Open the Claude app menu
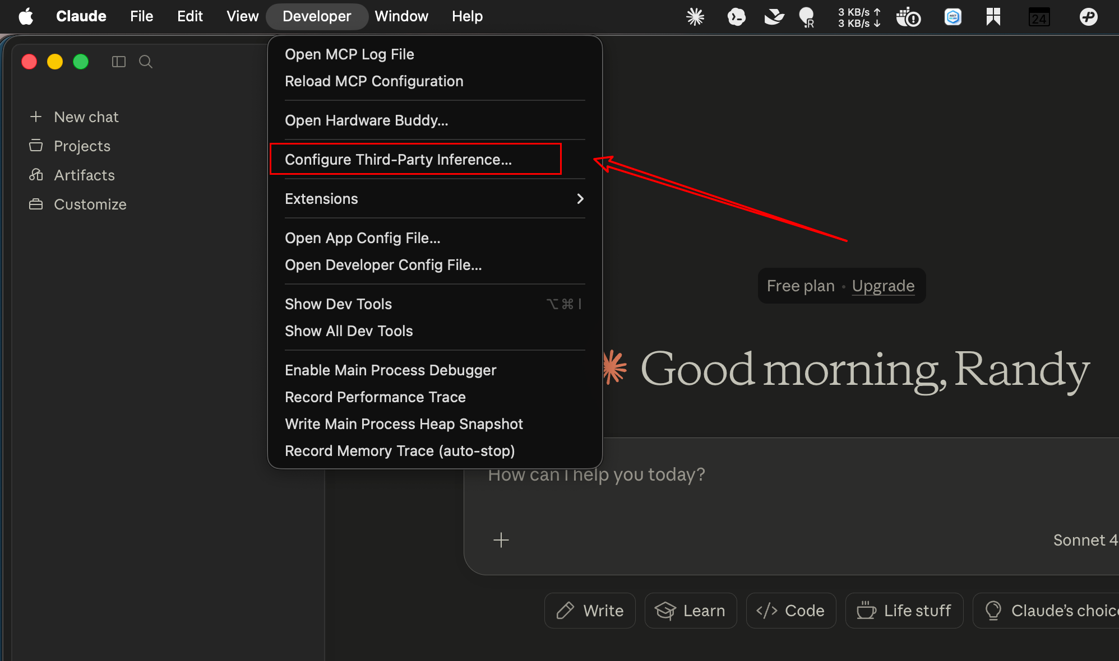 pyautogui.click(x=81, y=16)
